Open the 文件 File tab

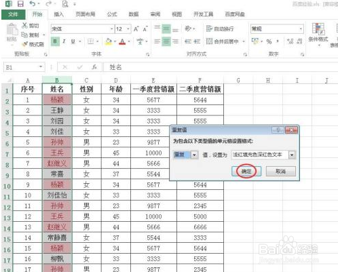(13, 14)
